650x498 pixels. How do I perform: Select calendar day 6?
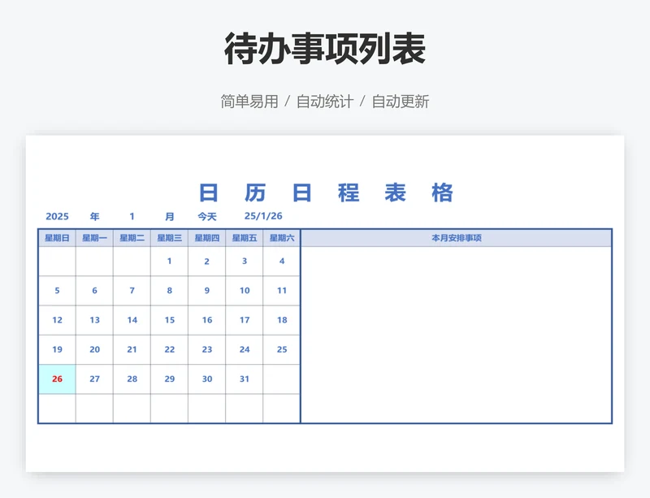[94, 291]
